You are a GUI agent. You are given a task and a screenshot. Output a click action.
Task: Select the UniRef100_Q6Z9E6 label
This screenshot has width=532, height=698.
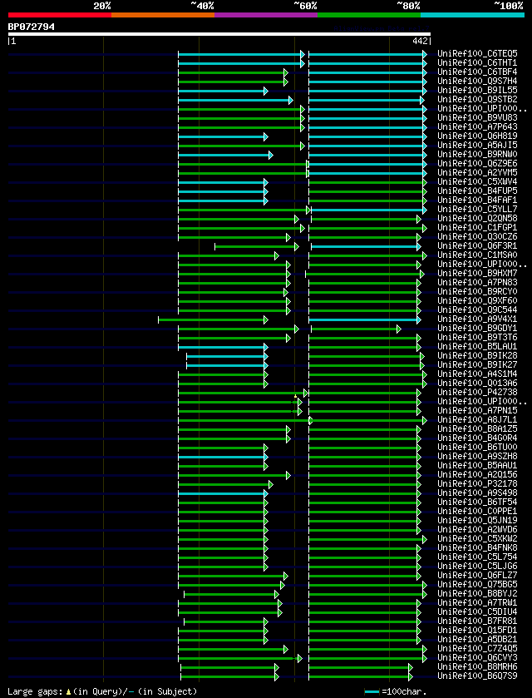click(x=477, y=163)
